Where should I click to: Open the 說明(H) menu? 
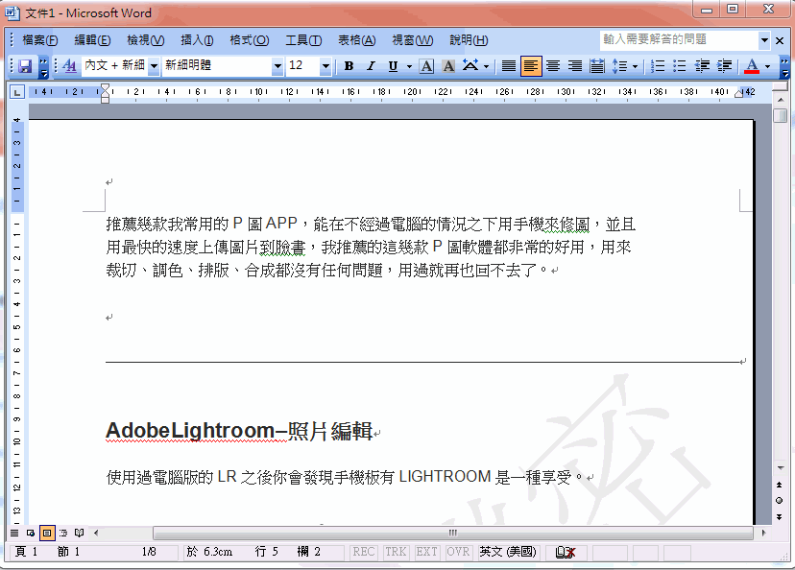tap(469, 40)
